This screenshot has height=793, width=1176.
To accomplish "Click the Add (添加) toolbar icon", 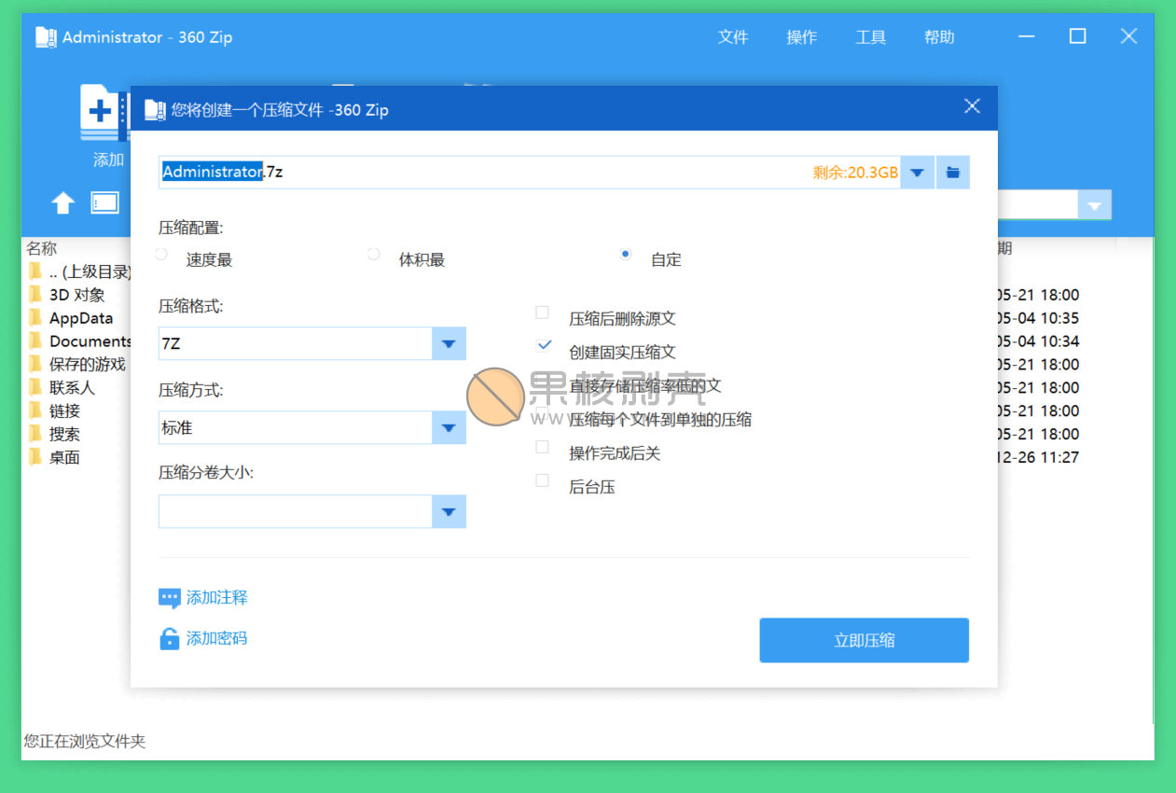I will (x=104, y=112).
